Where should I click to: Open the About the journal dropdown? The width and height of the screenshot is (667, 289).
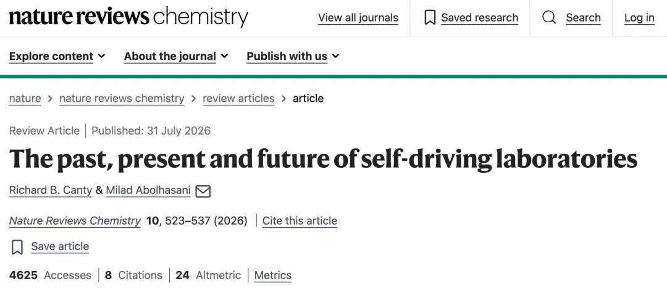176,56
